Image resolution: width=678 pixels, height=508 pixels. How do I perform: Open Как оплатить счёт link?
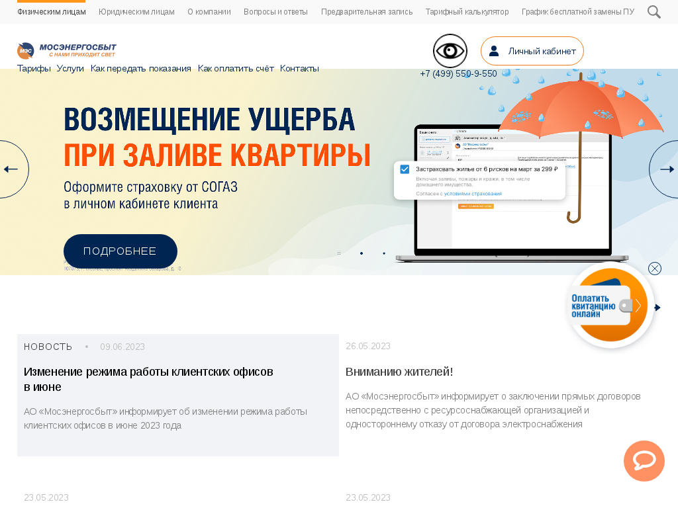click(236, 68)
